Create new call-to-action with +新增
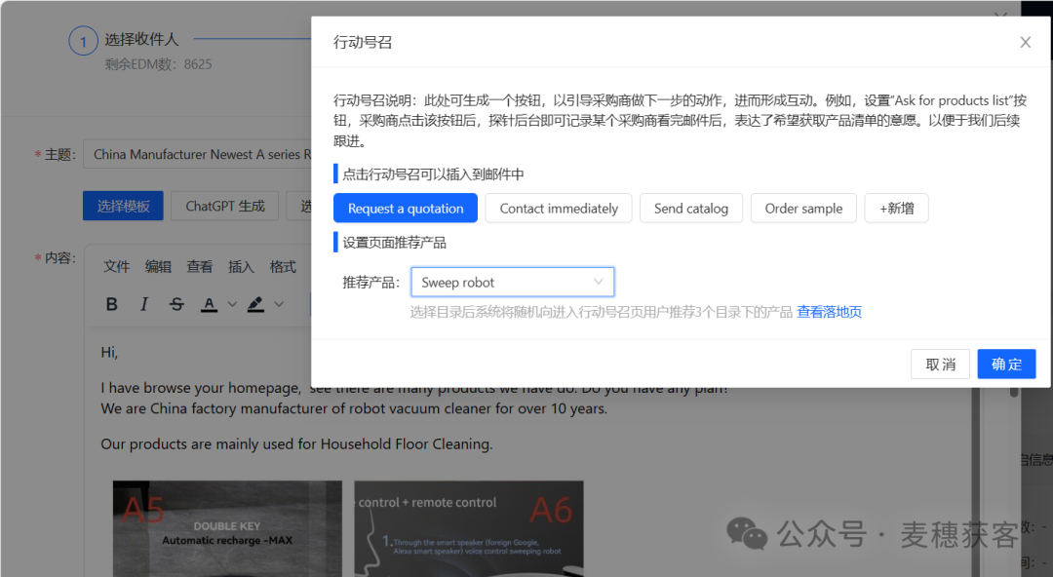Screen dimensions: 1053x577 pyautogui.click(x=896, y=208)
